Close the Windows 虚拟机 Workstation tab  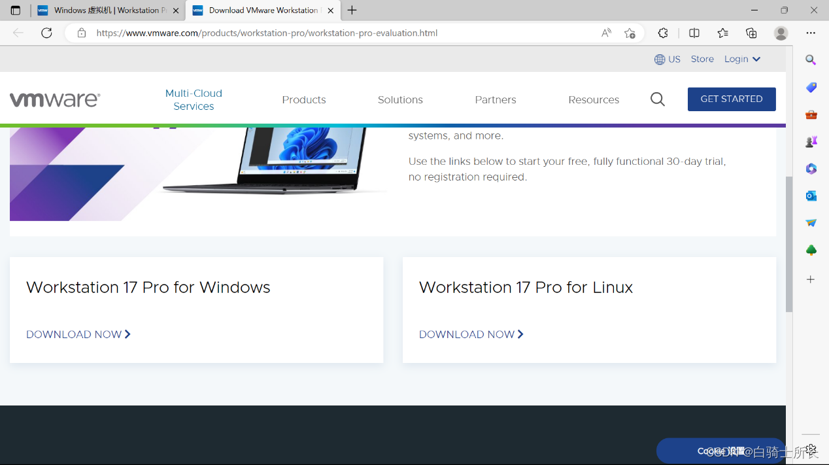[176, 10]
